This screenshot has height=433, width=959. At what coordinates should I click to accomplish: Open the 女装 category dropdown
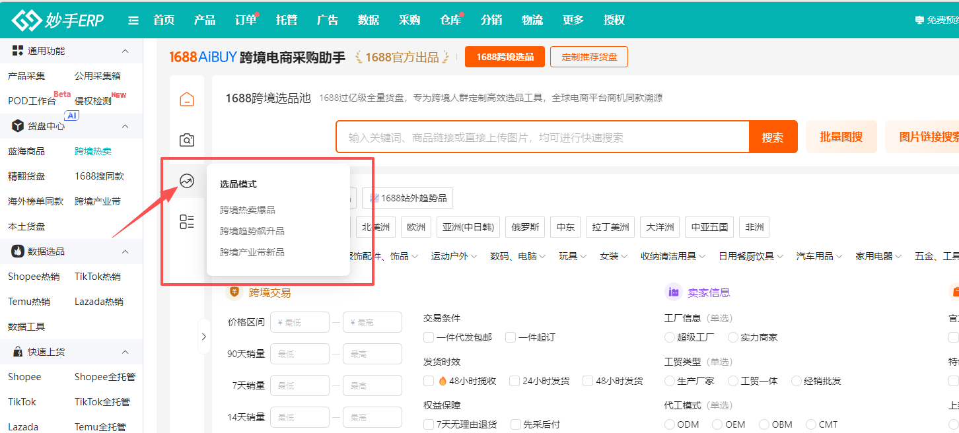click(614, 256)
